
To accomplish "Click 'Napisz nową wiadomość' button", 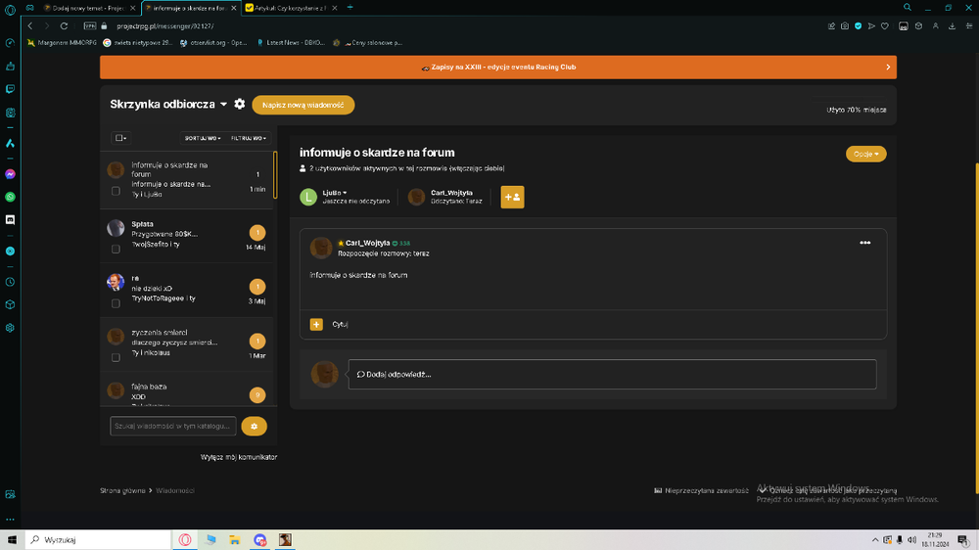I will 303,105.
